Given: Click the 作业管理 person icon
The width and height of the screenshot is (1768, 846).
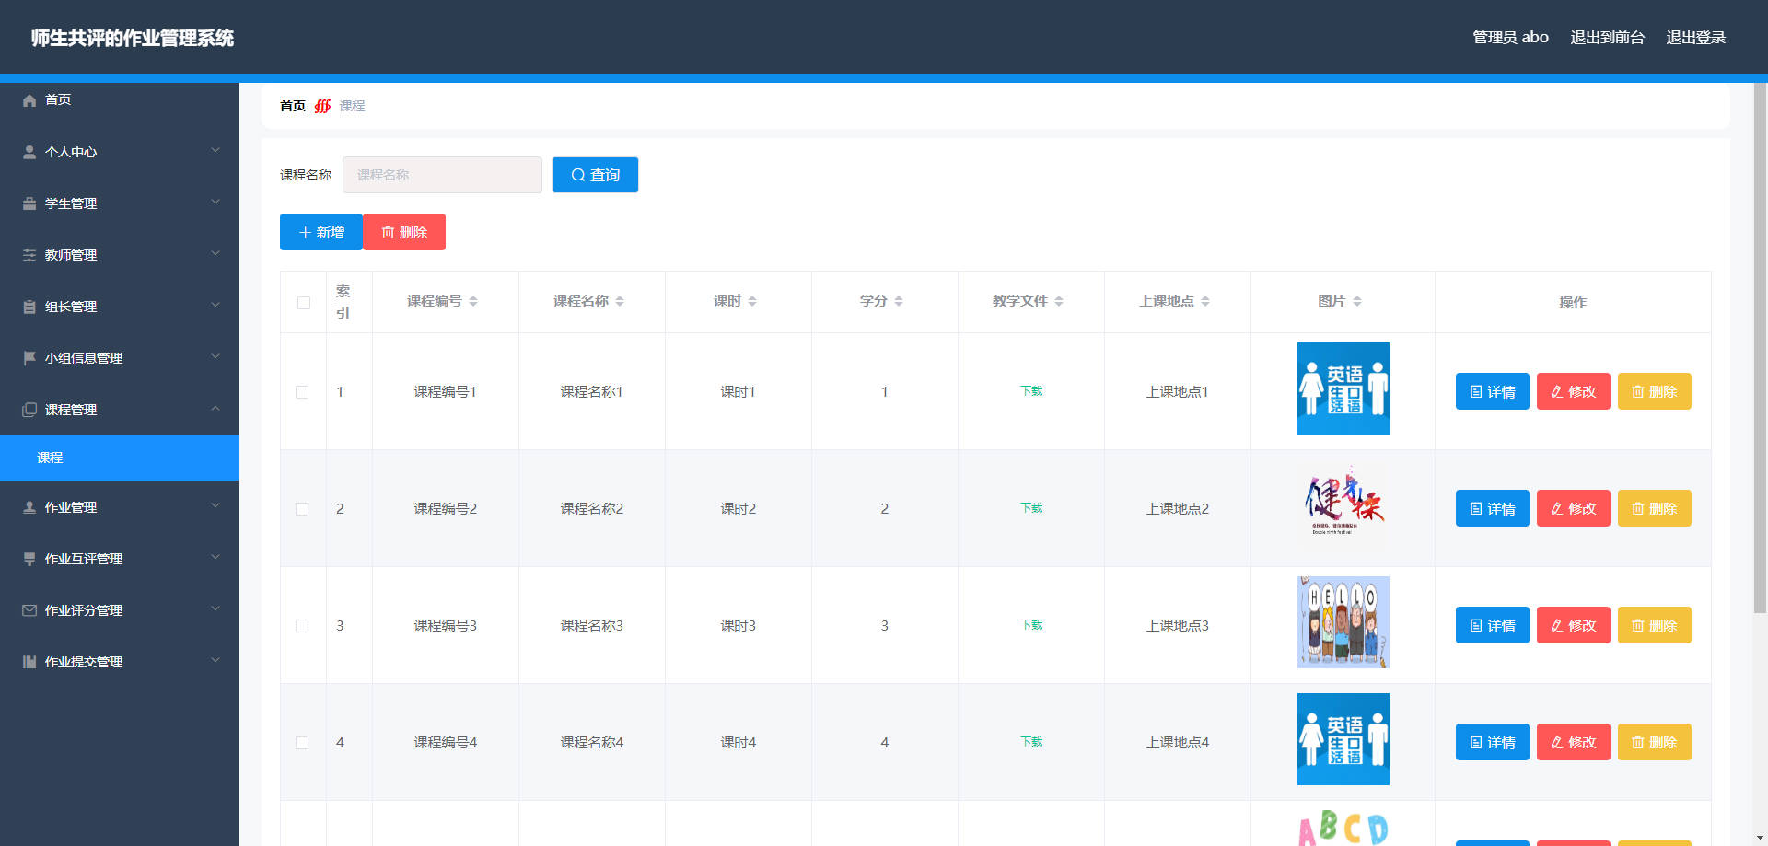Looking at the screenshot, I should pos(29,507).
